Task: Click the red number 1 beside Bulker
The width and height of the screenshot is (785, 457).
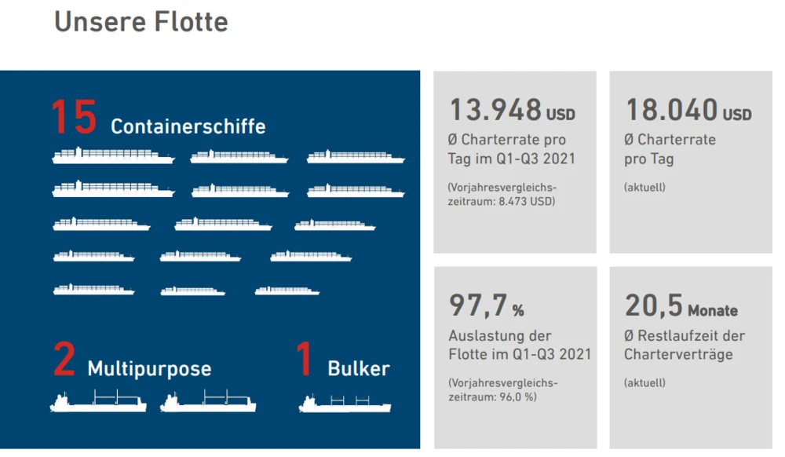Action: [x=304, y=360]
